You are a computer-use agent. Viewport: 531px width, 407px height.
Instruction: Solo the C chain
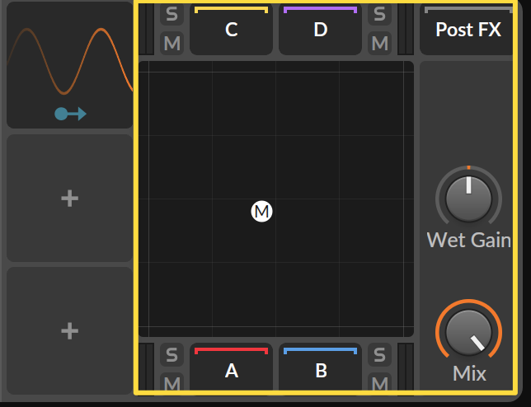[172, 15]
